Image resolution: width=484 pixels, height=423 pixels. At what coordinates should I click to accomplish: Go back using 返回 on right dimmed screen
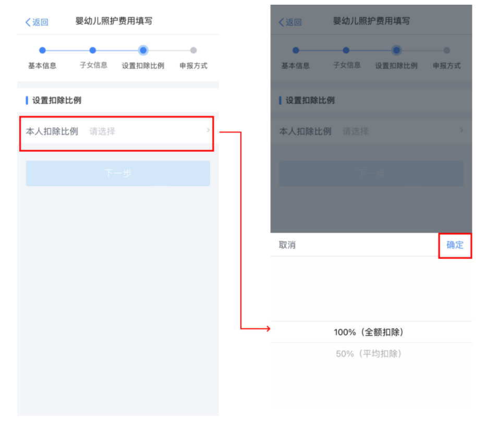tap(290, 22)
